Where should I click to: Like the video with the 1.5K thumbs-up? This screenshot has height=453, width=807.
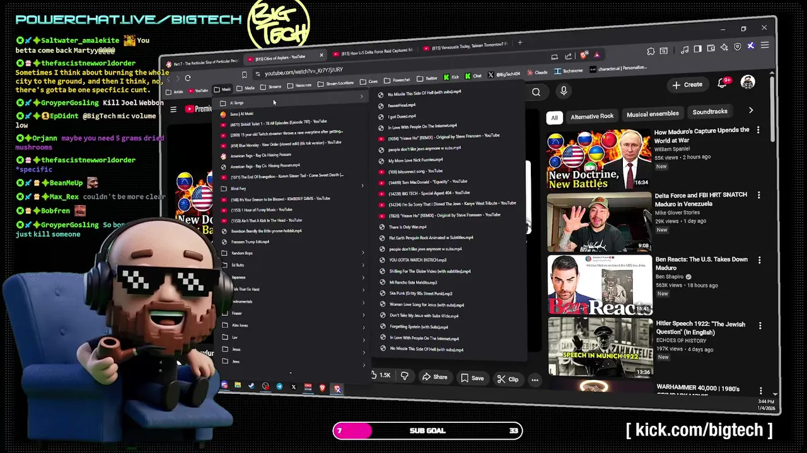pyautogui.click(x=381, y=375)
